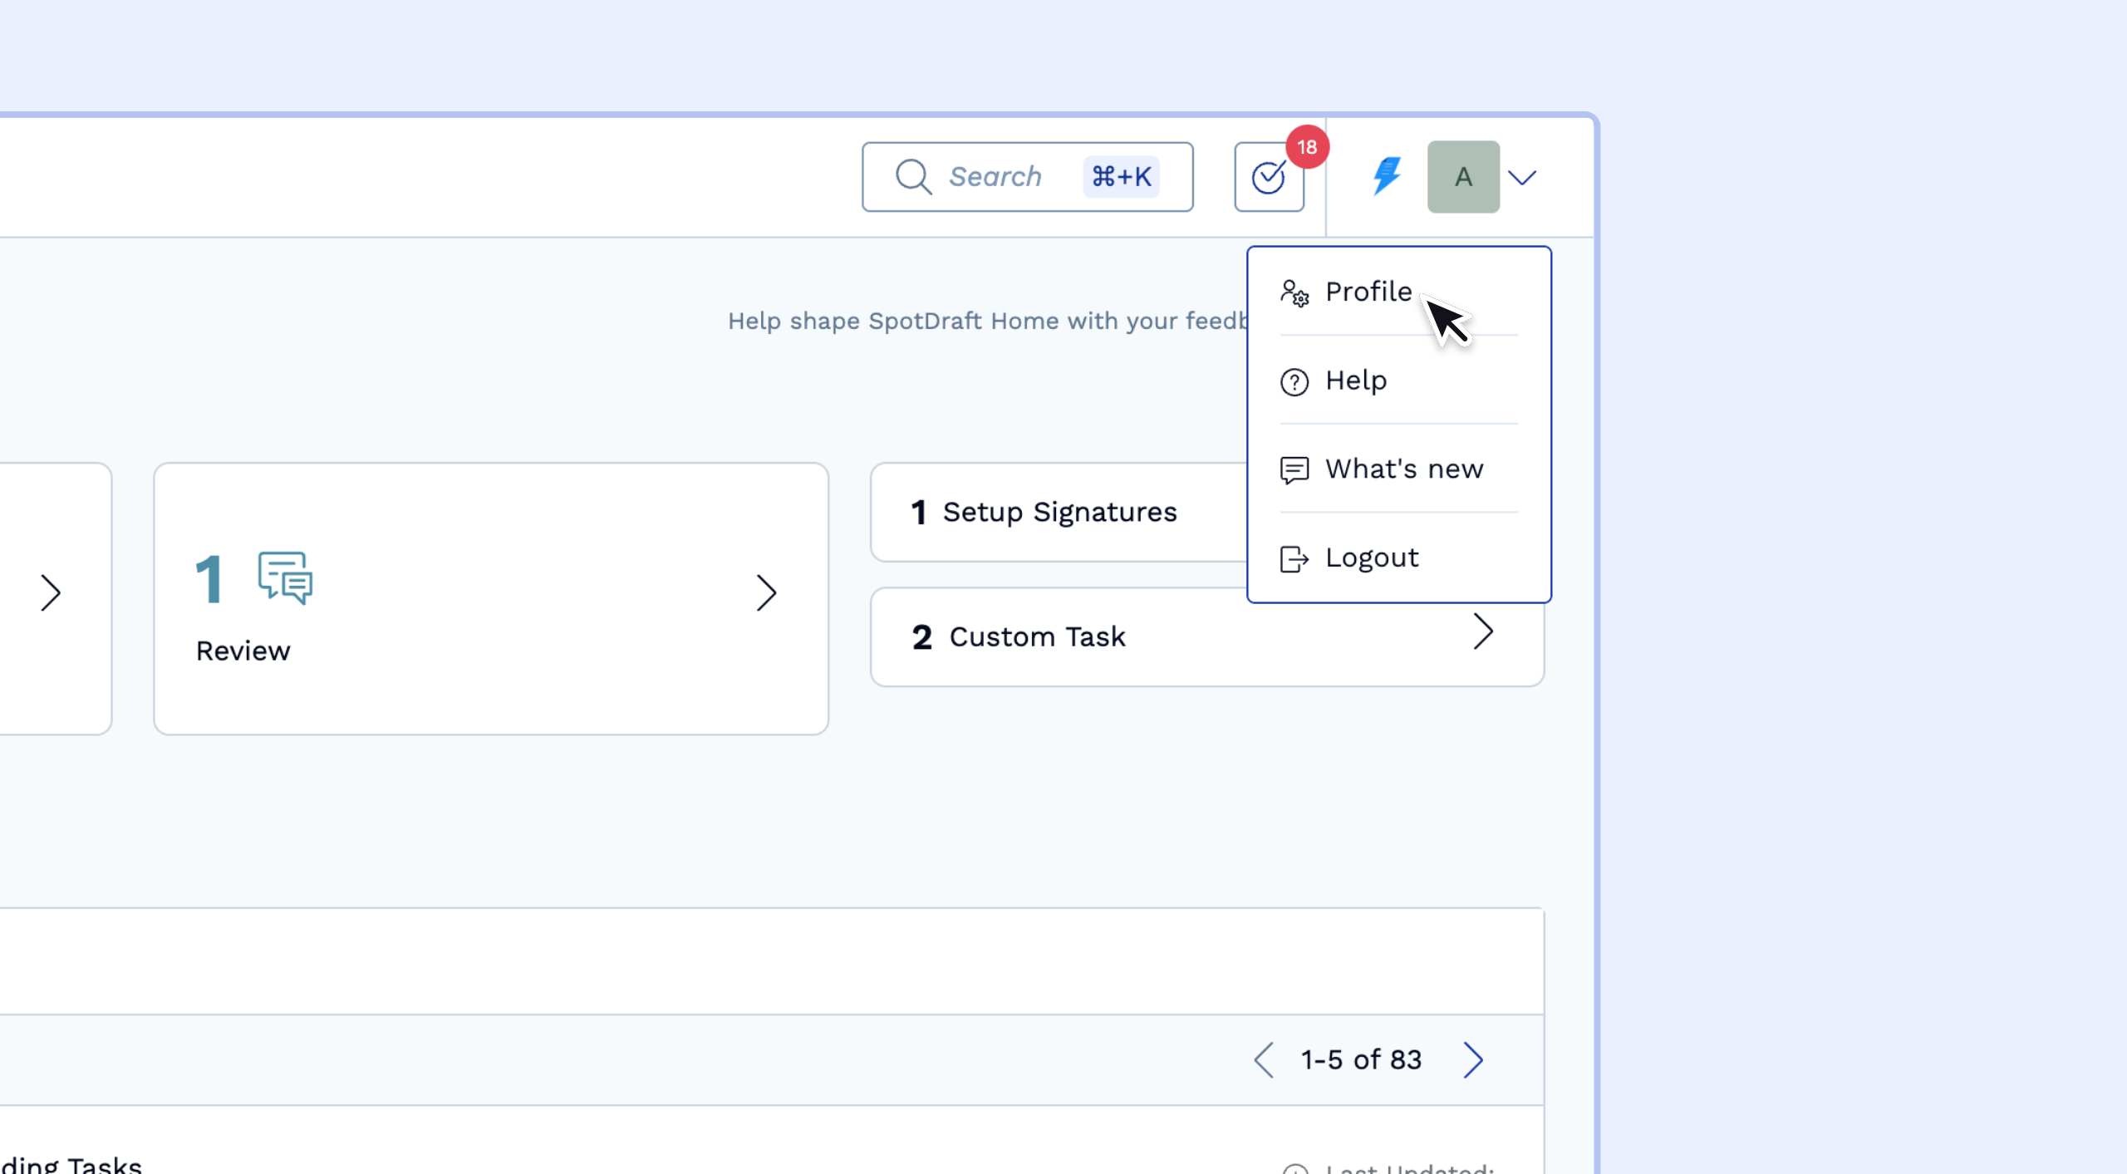Open the tasks checkmark icon with badge
Image resolution: width=2127 pixels, height=1174 pixels.
coord(1269,177)
